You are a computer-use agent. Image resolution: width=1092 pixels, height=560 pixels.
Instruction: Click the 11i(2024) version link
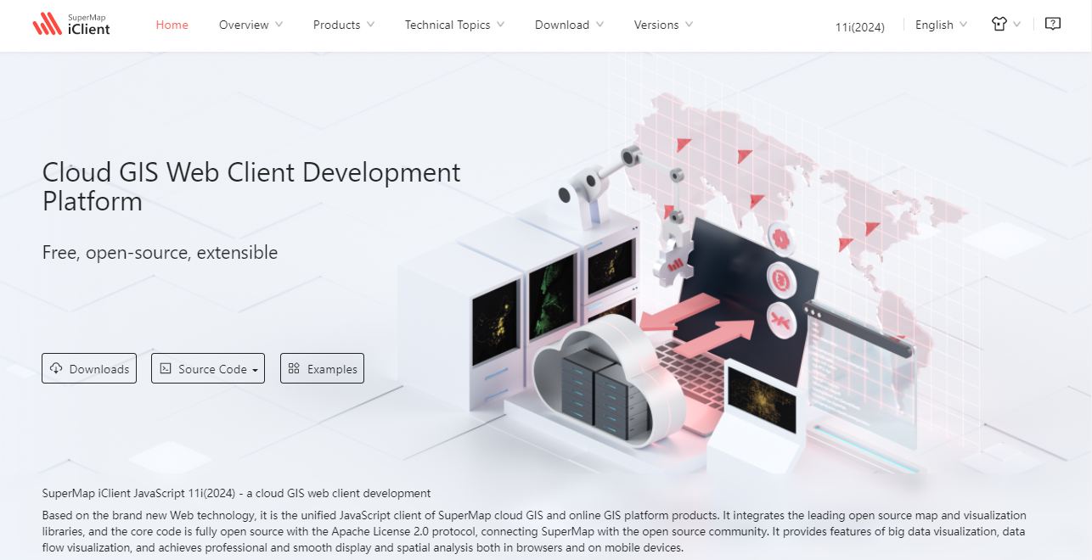(859, 26)
